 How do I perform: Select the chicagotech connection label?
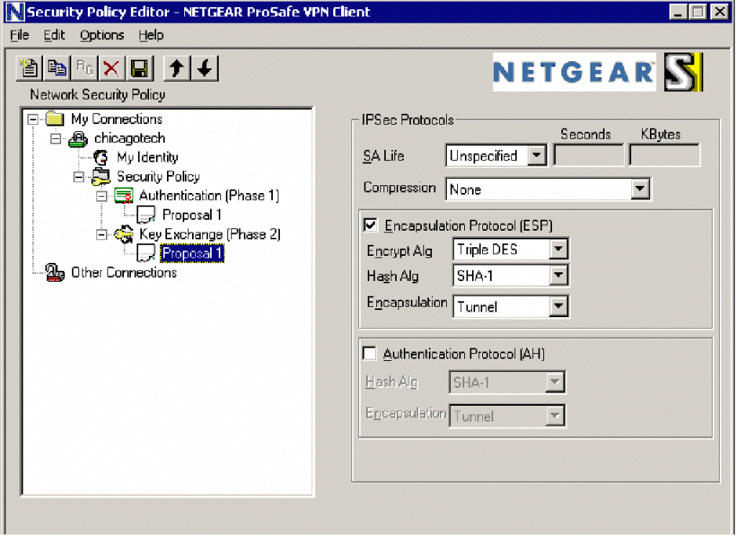[129, 138]
